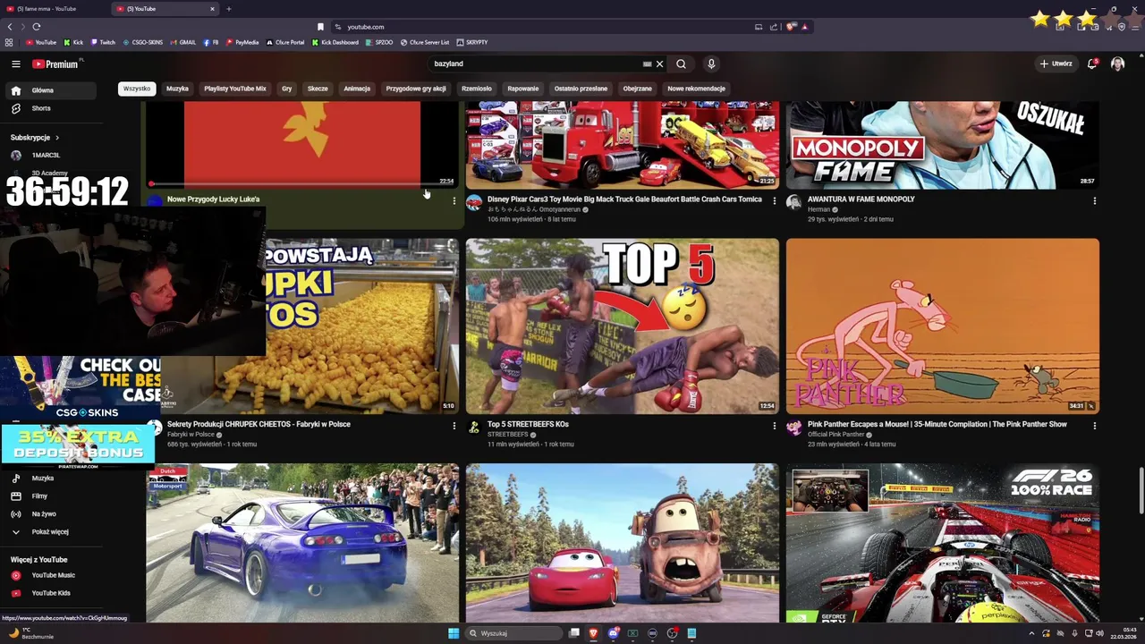The width and height of the screenshot is (1145, 644).
Task: Click the search magnifier button
Action: coord(681,64)
